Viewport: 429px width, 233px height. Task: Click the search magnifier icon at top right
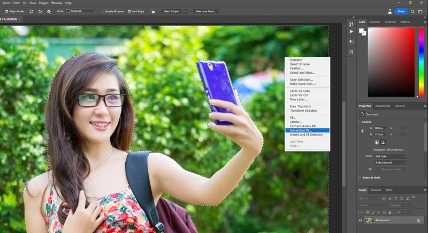(412, 11)
